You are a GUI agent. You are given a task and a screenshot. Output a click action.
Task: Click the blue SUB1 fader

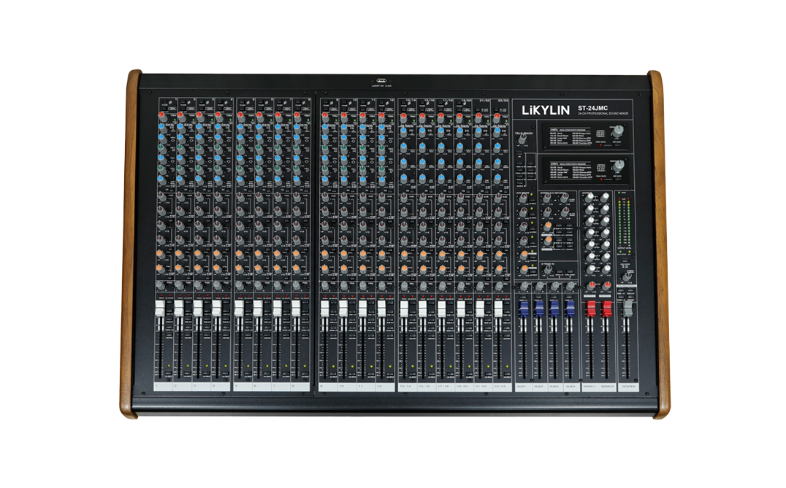[523, 309]
